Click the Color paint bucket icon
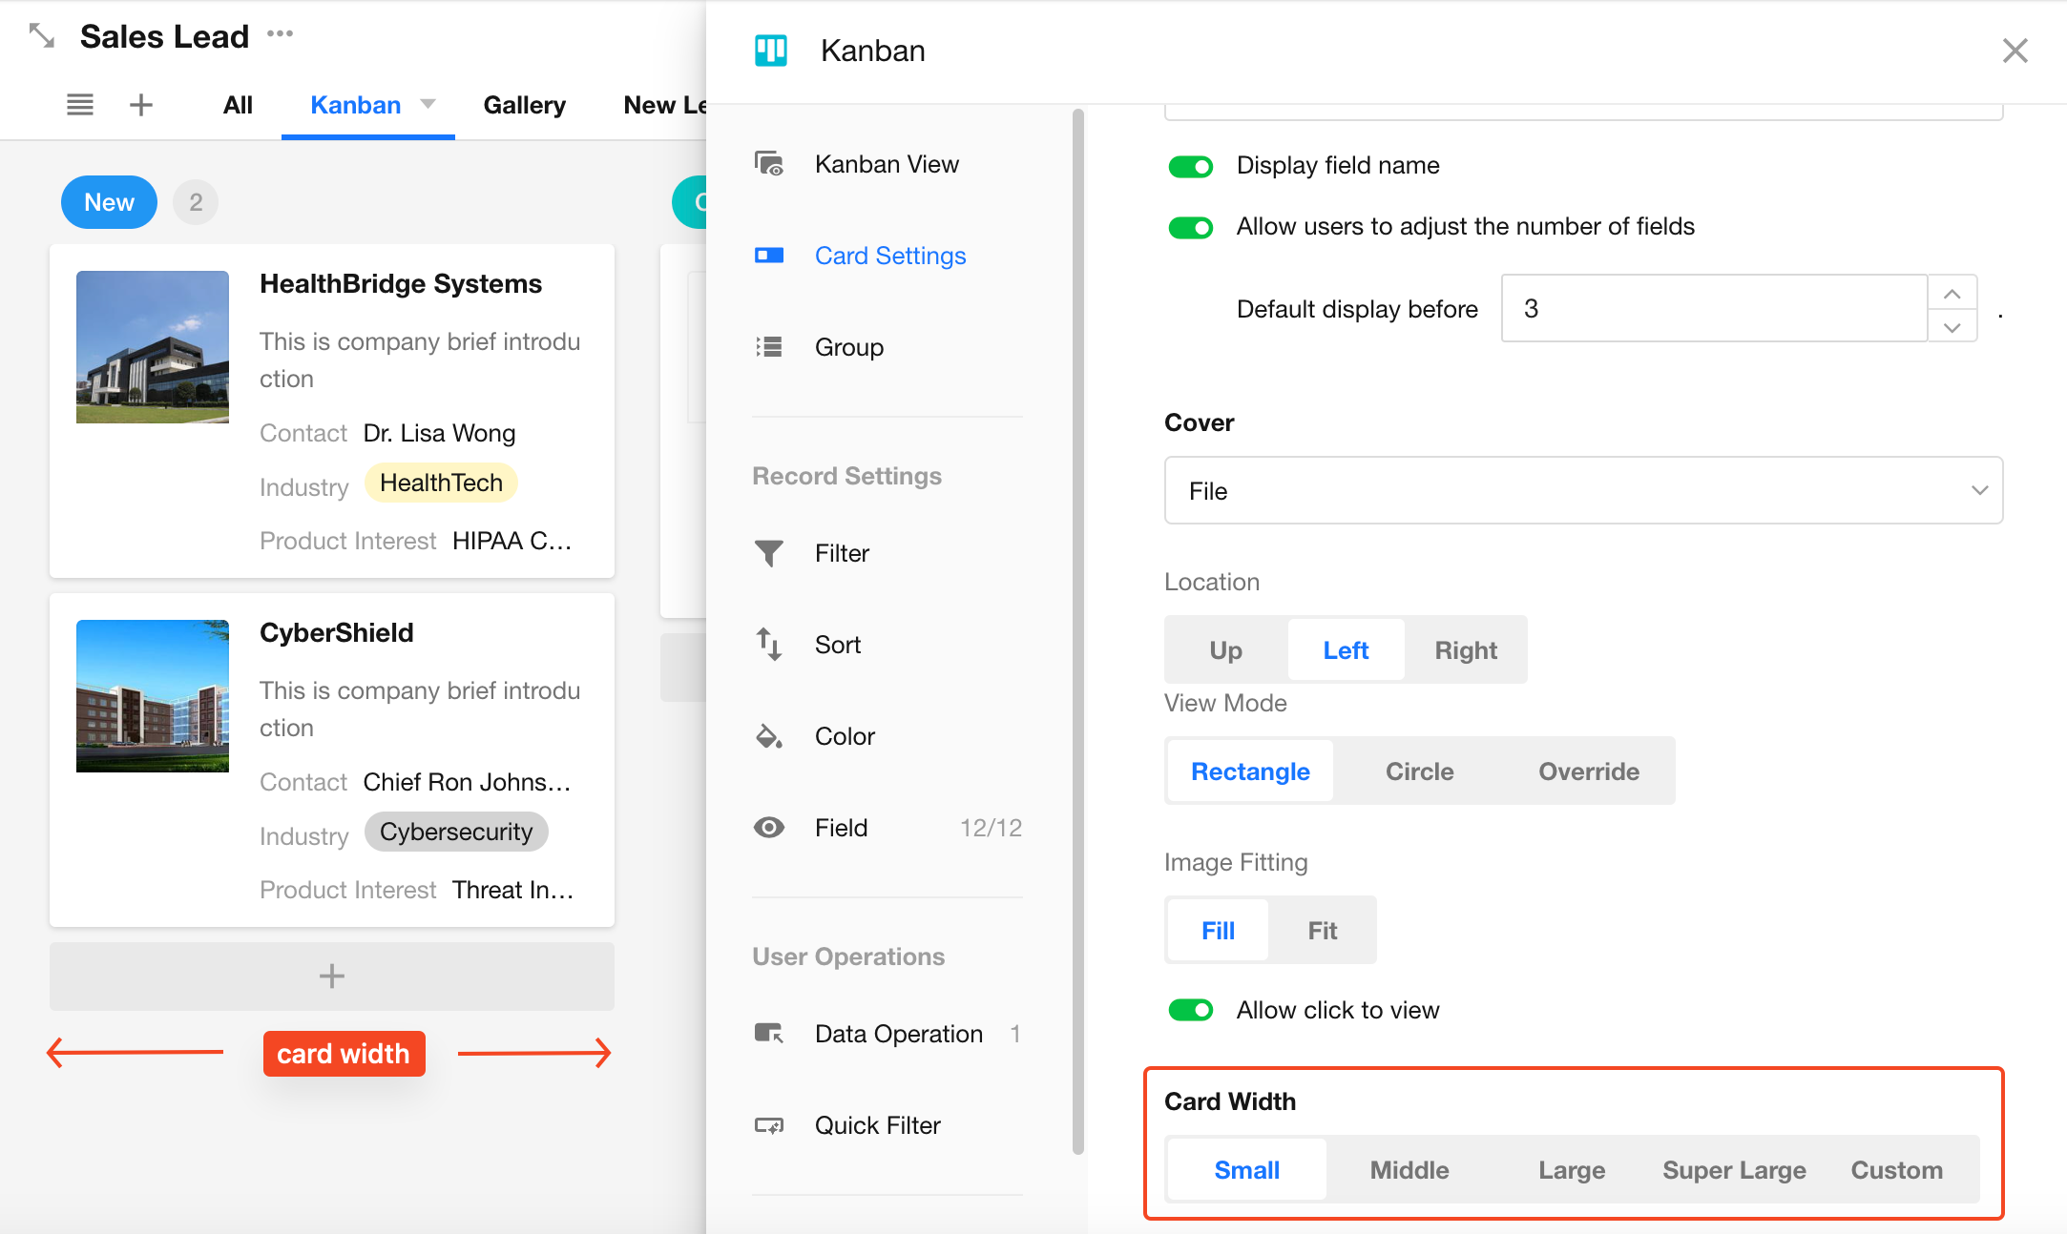The width and height of the screenshot is (2067, 1234). 768,736
